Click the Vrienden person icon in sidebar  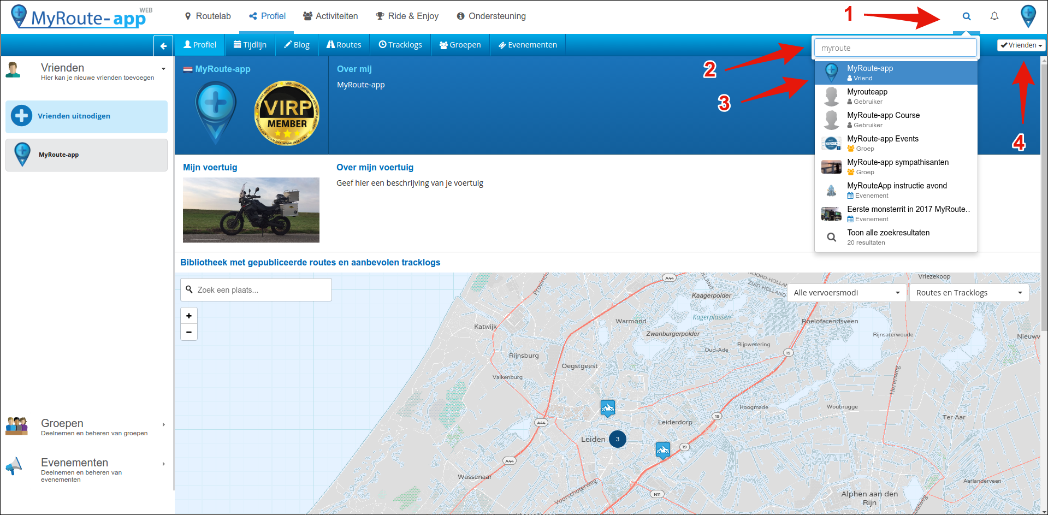click(13, 70)
